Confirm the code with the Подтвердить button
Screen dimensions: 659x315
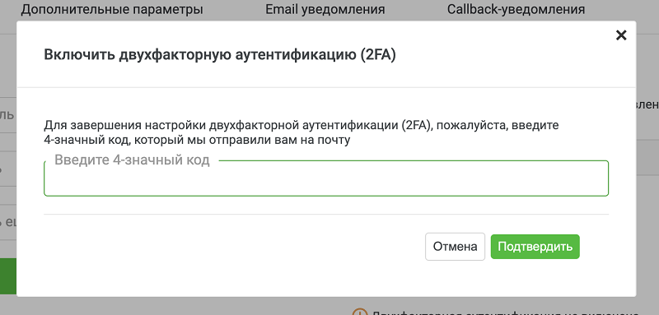click(x=535, y=247)
